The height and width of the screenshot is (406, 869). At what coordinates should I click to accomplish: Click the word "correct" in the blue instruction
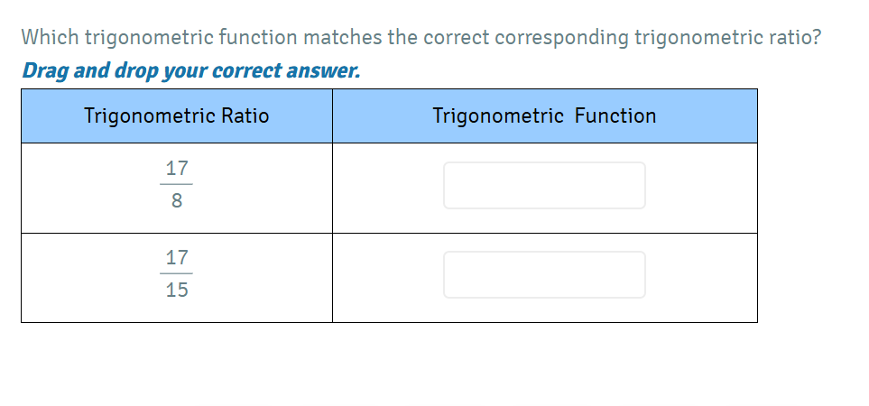248,70
